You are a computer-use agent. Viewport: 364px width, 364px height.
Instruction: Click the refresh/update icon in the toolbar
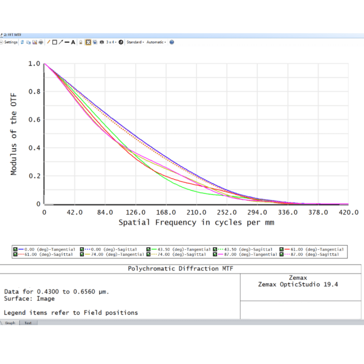point(22,42)
